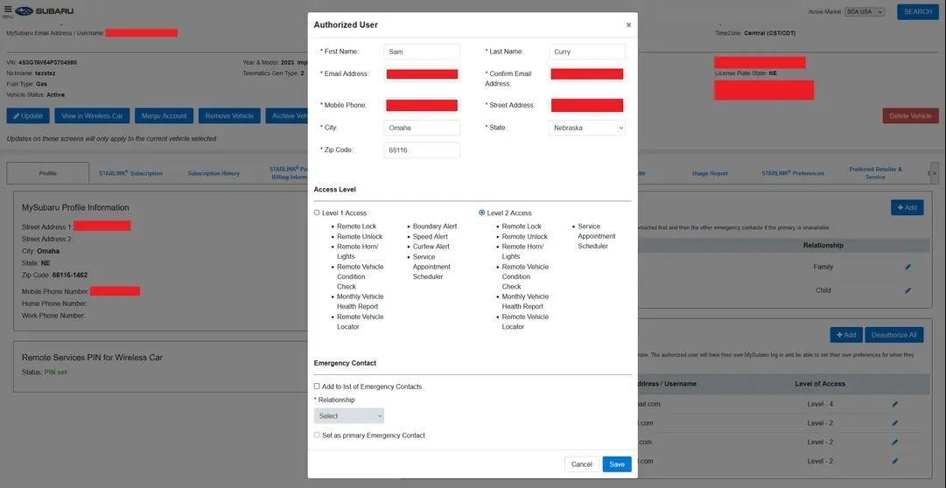Open the Preferred Retailer & Service tab
The image size is (946, 488).
(x=875, y=173)
